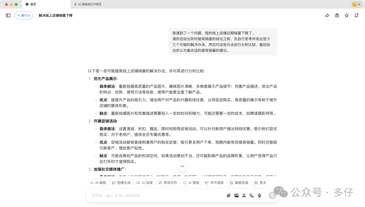Open the notification bell

pos(356,15)
